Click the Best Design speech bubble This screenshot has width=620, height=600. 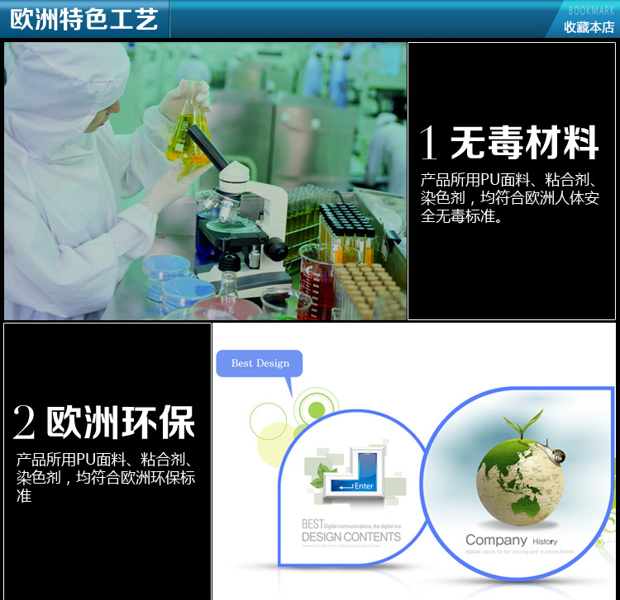[260, 363]
